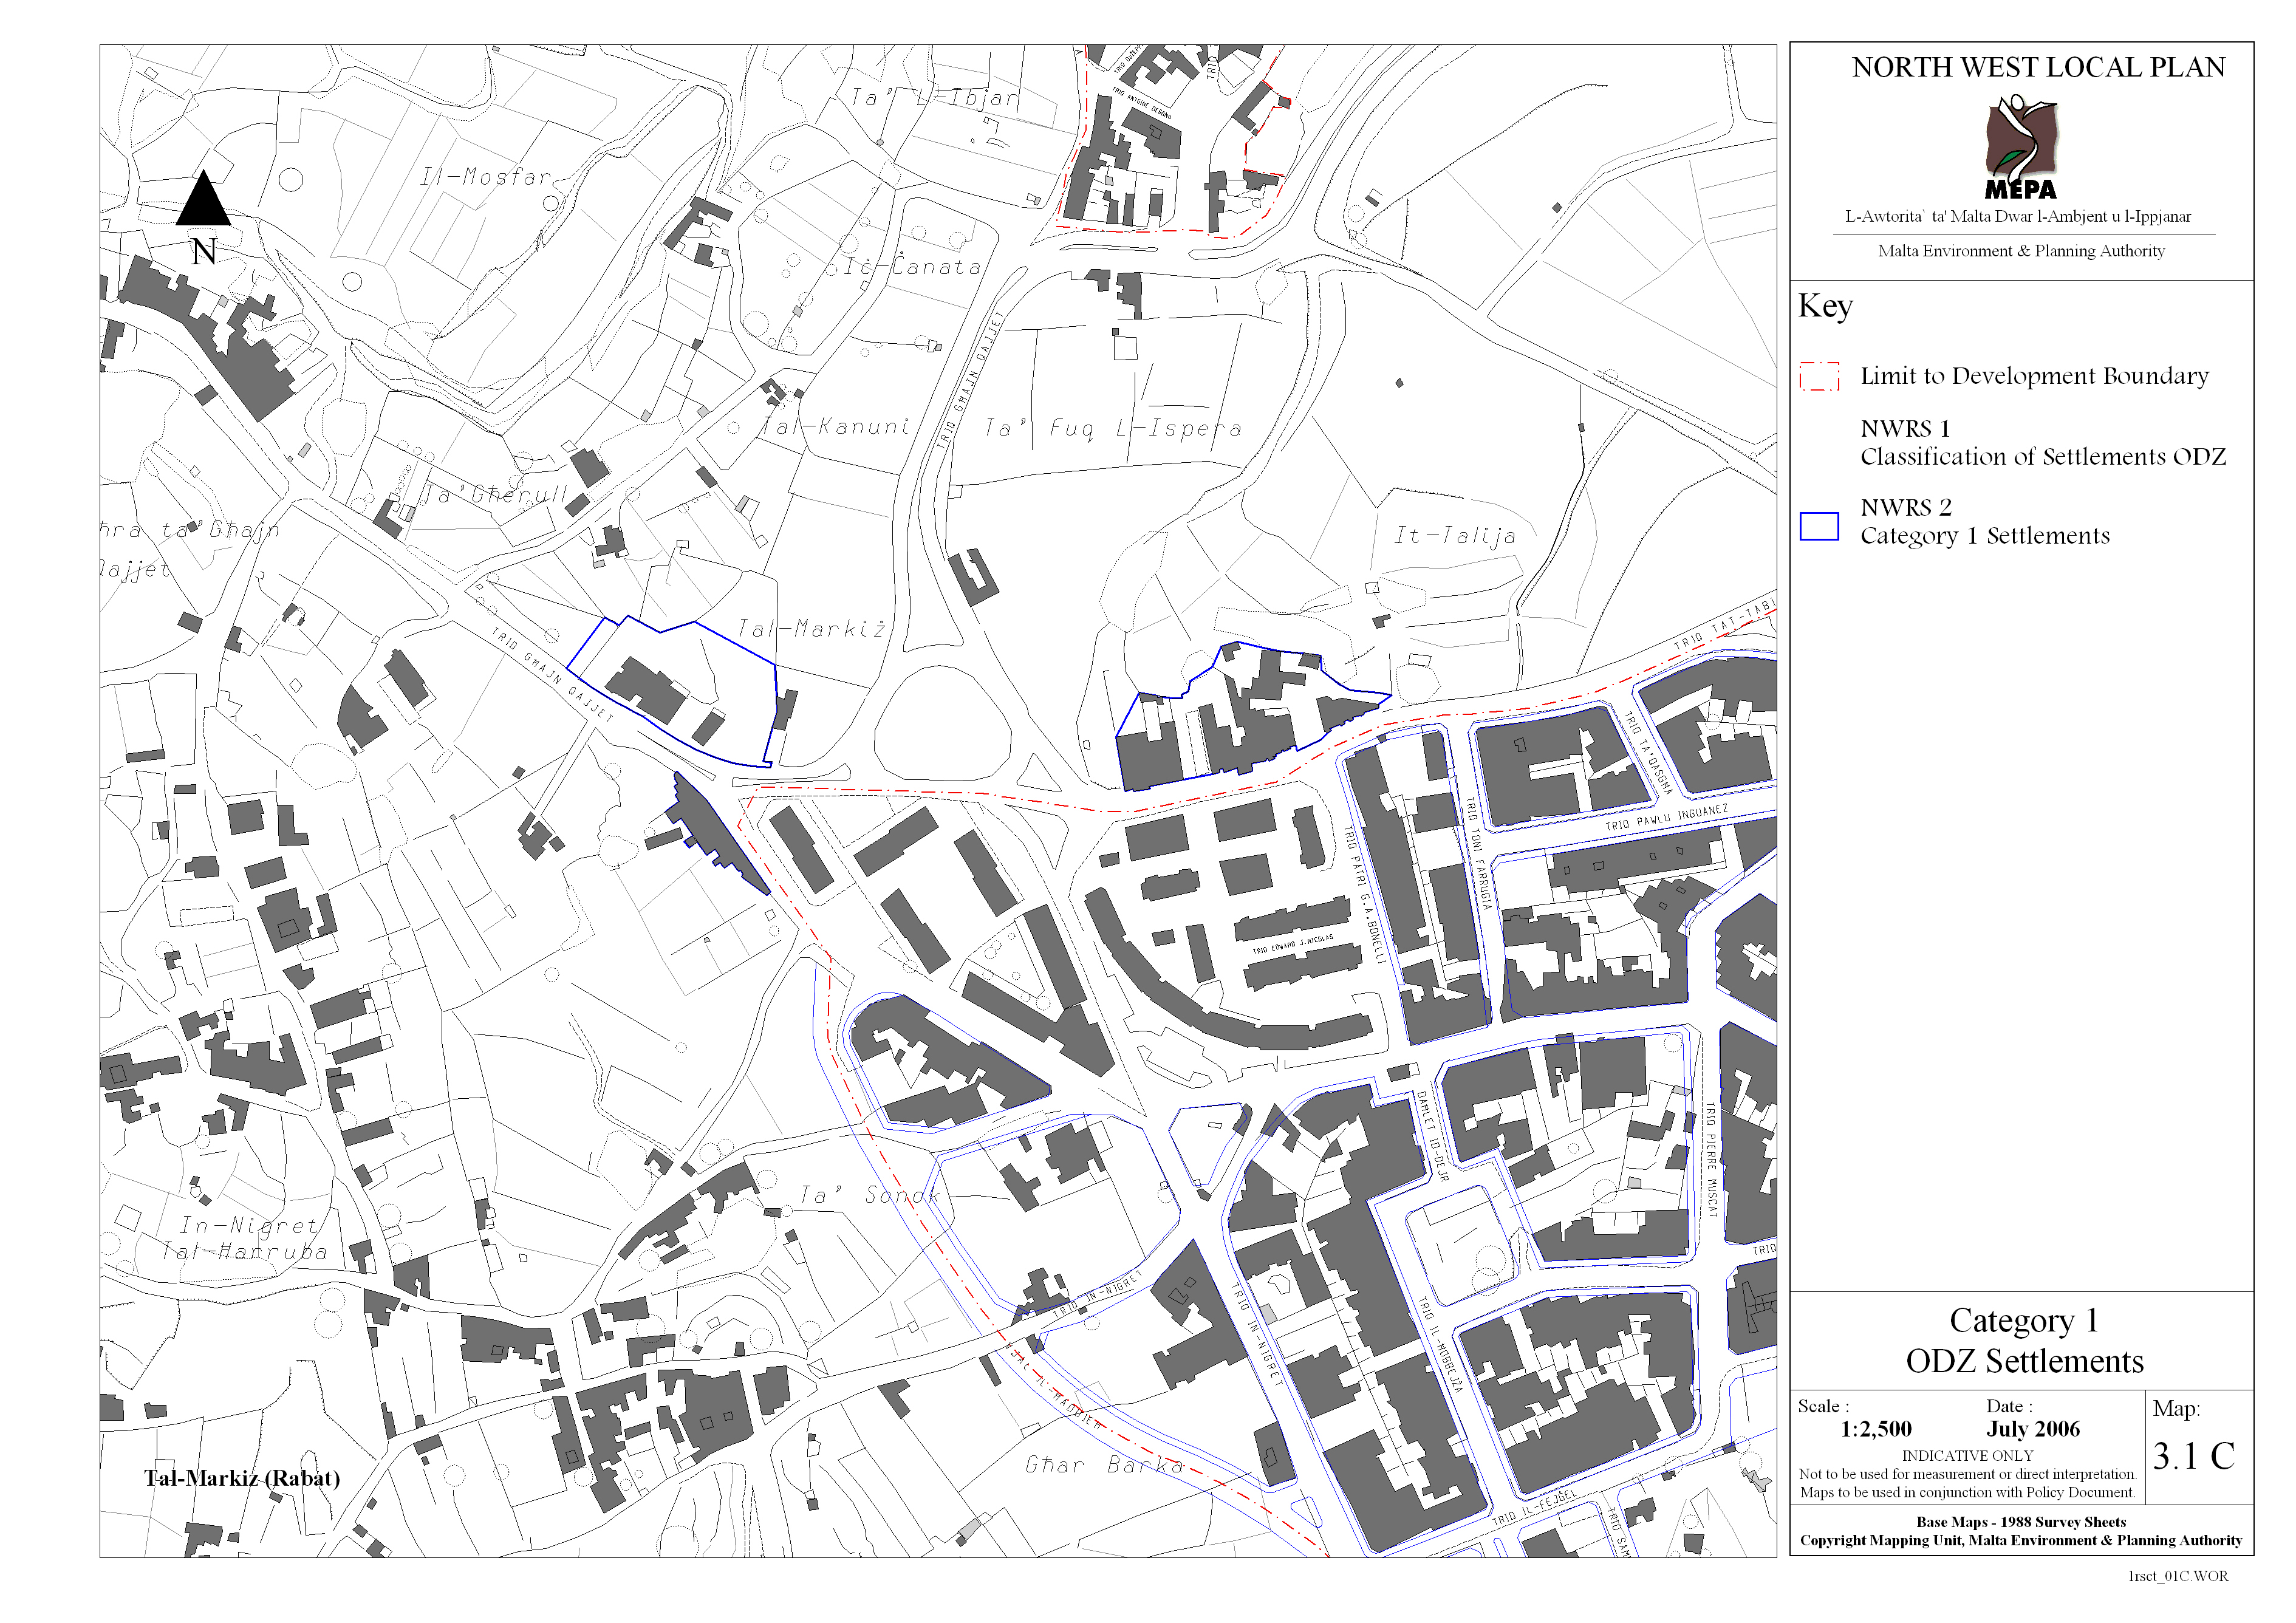Click the 'Ta'Gherull' place label
The width and height of the screenshot is (2296, 1623).
coord(495,494)
